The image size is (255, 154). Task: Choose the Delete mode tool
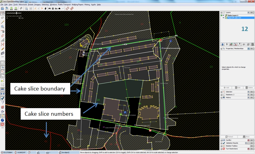(x=3, y=31)
